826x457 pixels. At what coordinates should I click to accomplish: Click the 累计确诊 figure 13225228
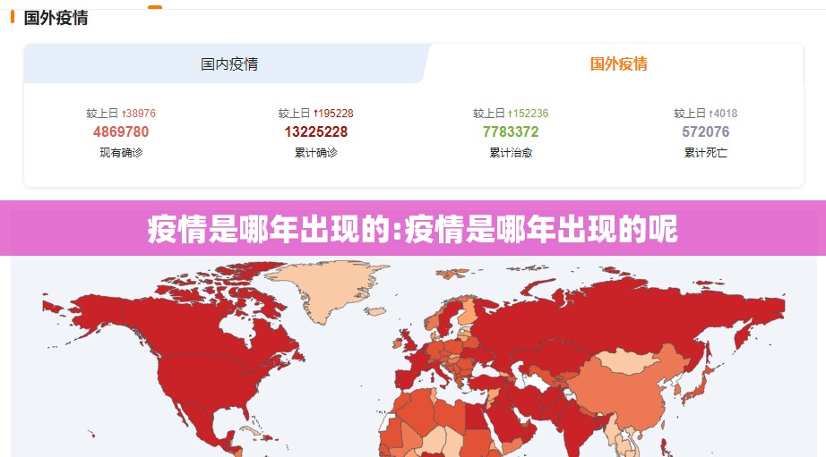point(316,132)
